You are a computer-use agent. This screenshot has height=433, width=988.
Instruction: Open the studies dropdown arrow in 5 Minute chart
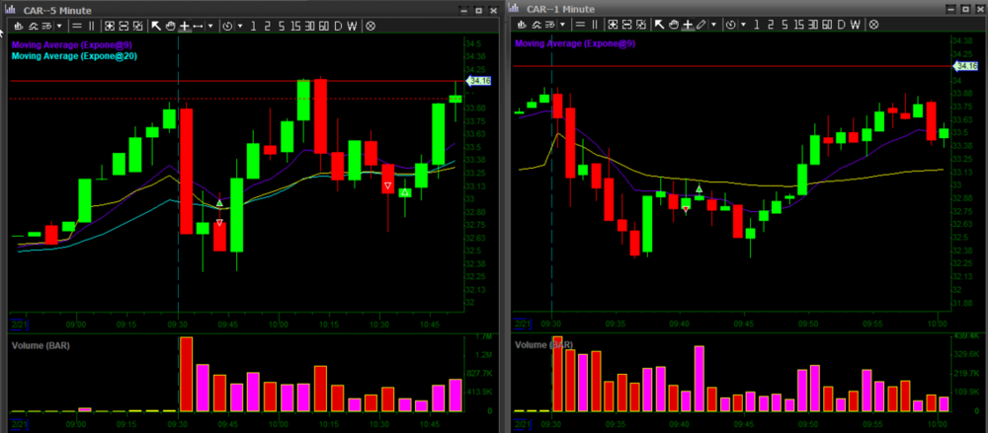click(x=59, y=26)
